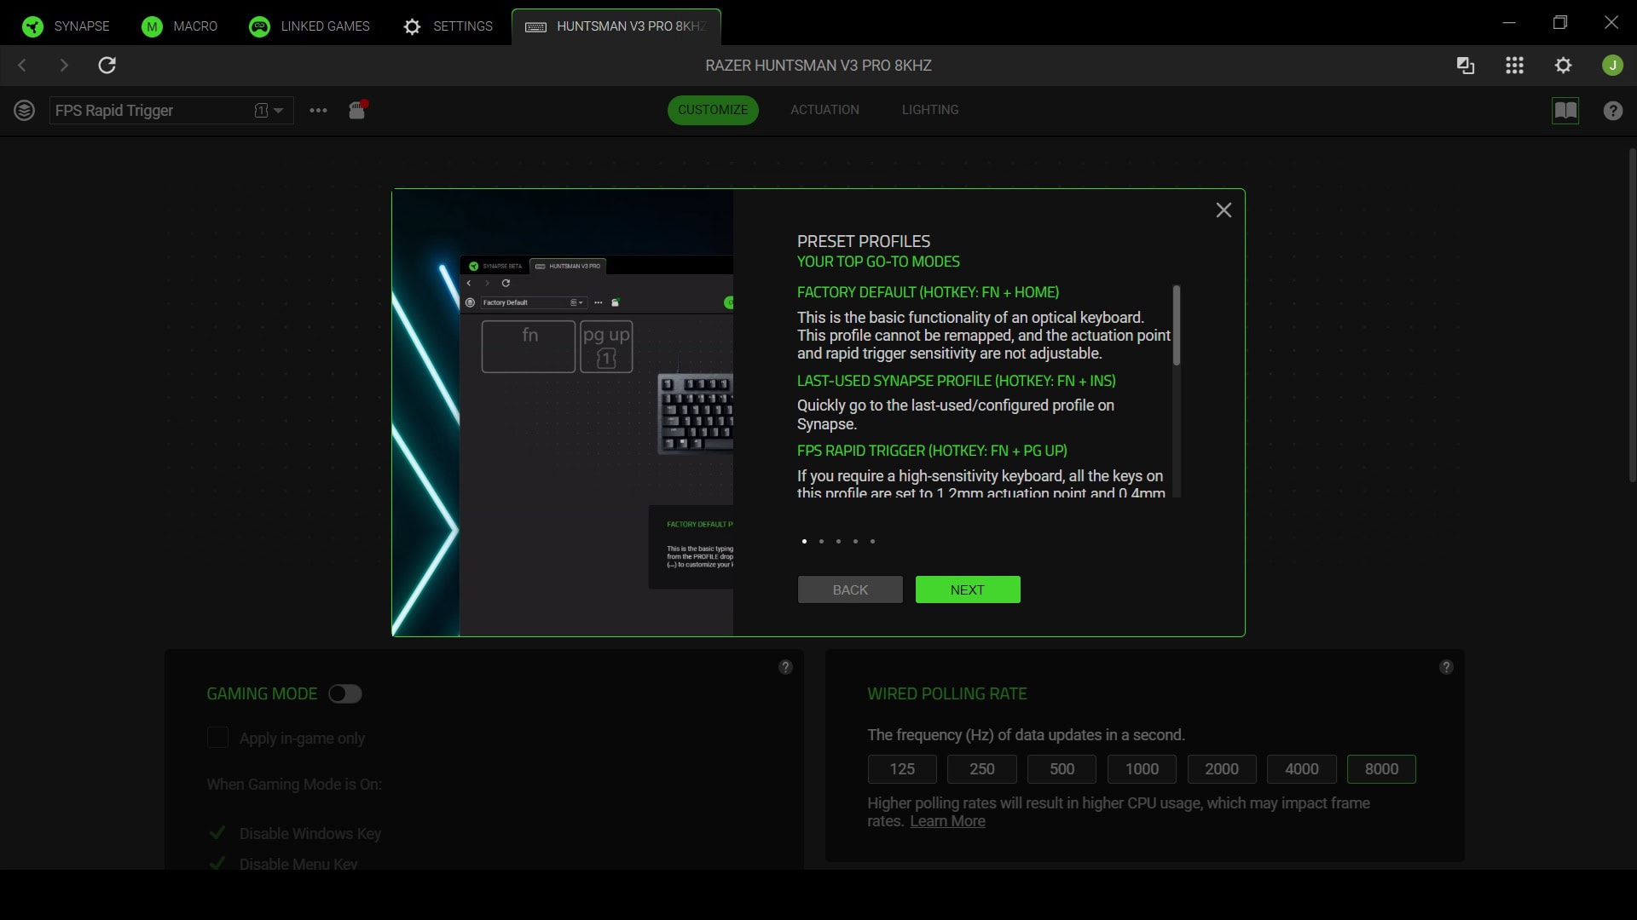Click the NEXT button

coord(967,589)
